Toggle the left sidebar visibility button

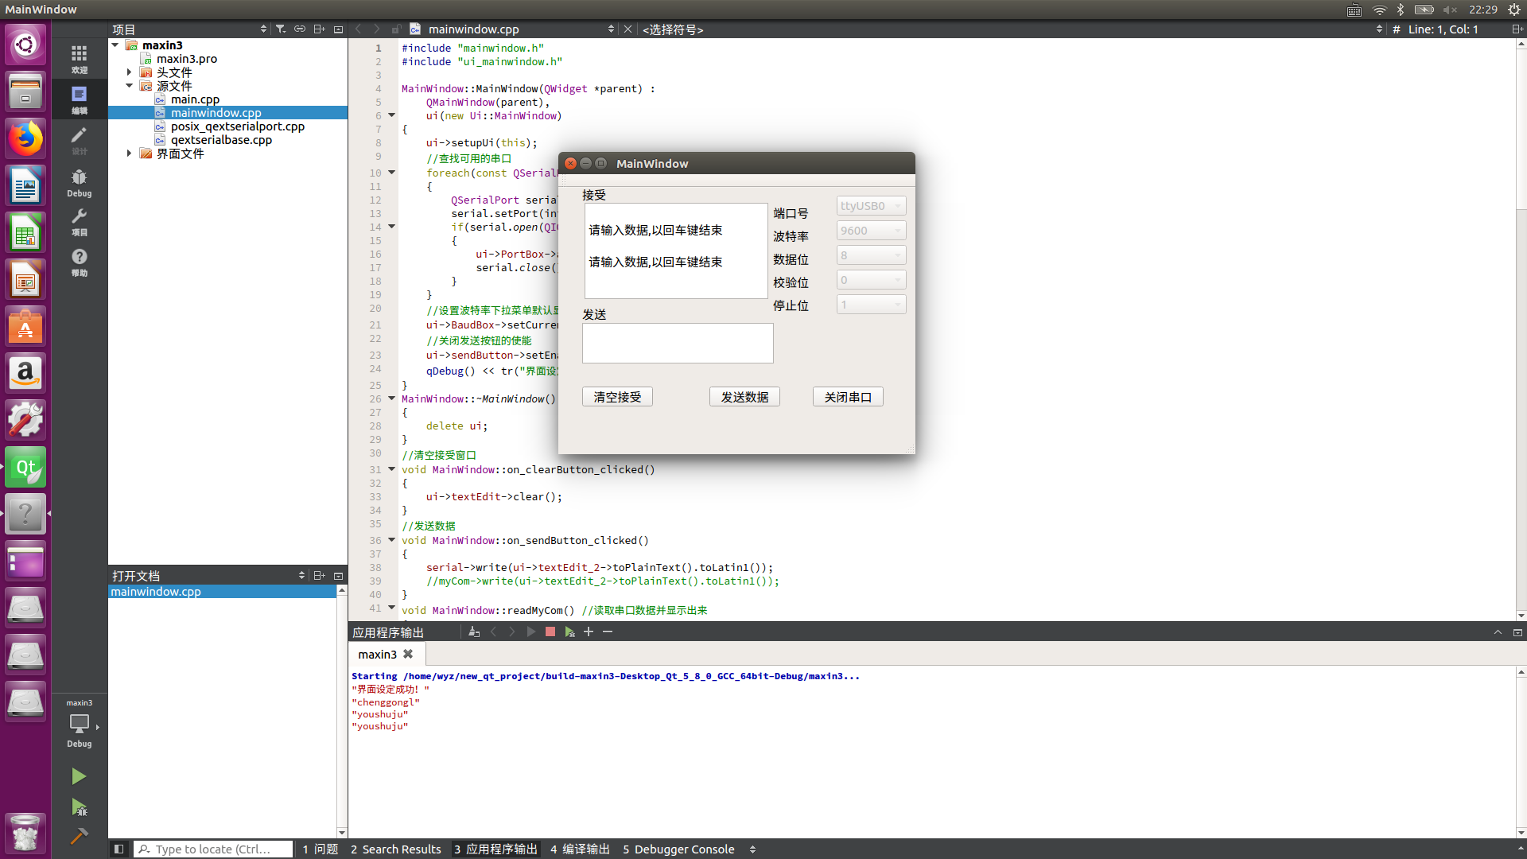coord(119,849)
